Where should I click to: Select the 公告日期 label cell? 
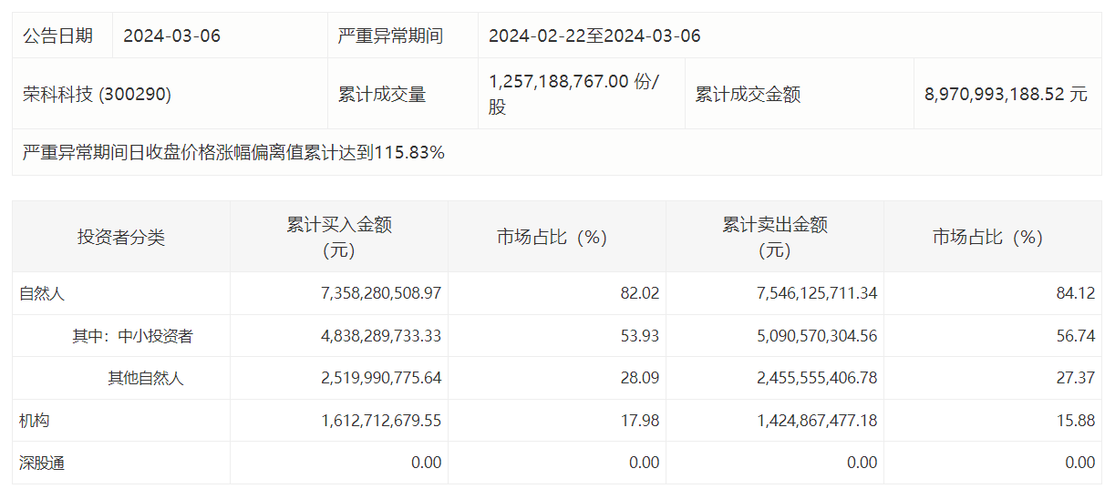pos(57,36)
